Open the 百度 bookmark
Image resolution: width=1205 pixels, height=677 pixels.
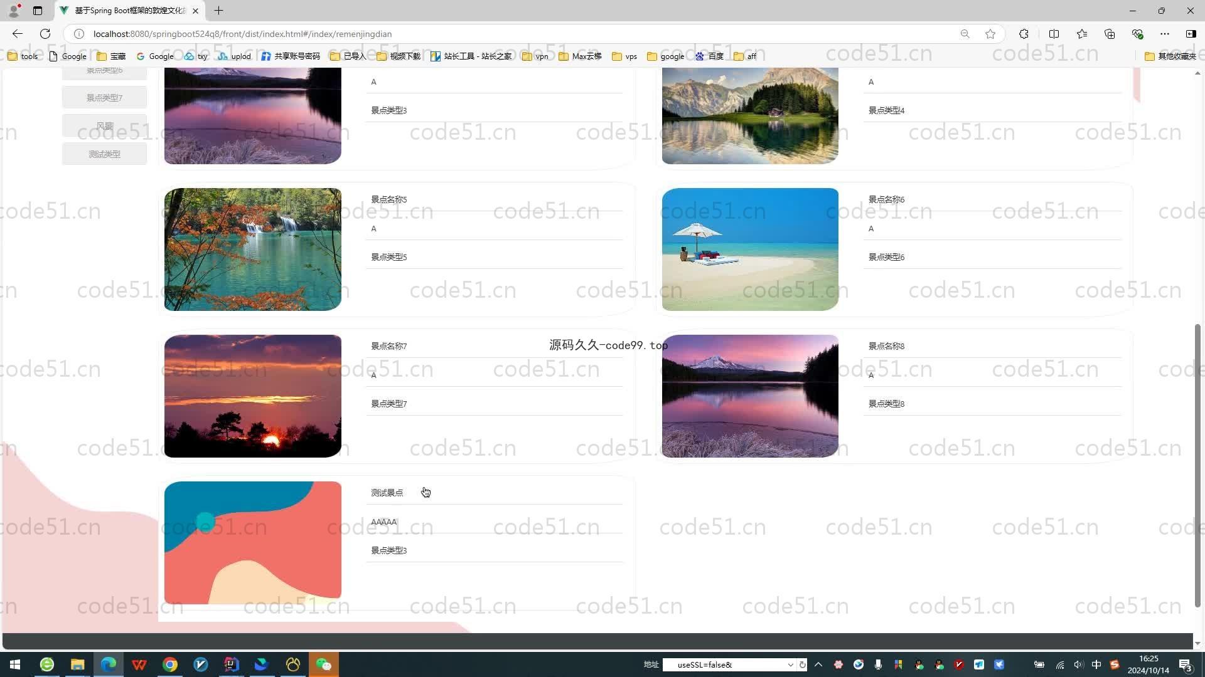(709, 56)
